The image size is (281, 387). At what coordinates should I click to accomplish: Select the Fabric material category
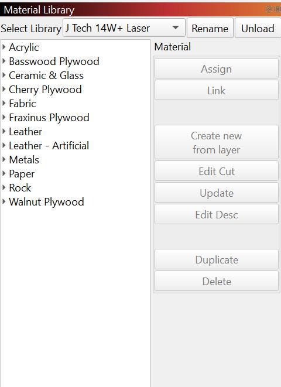[22, 104]
